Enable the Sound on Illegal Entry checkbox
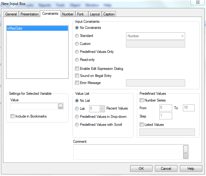This screenshot has height=176, width=206. coord(77,76)
